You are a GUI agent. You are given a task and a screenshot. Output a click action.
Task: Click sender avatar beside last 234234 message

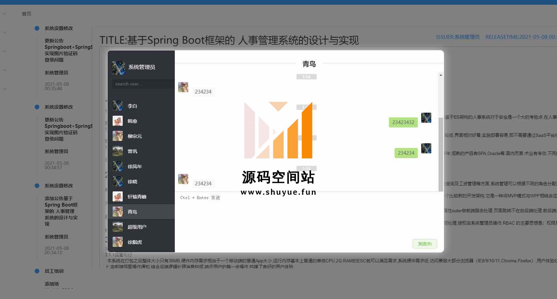pyautogui.click(x=183, y=179)
